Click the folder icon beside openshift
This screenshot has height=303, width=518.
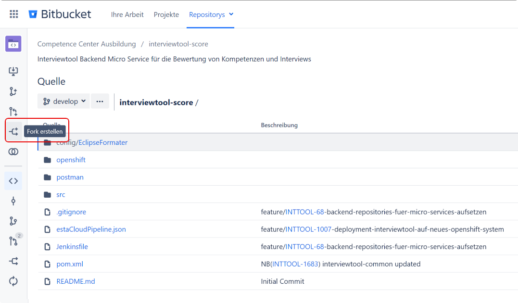pos(48,160)
